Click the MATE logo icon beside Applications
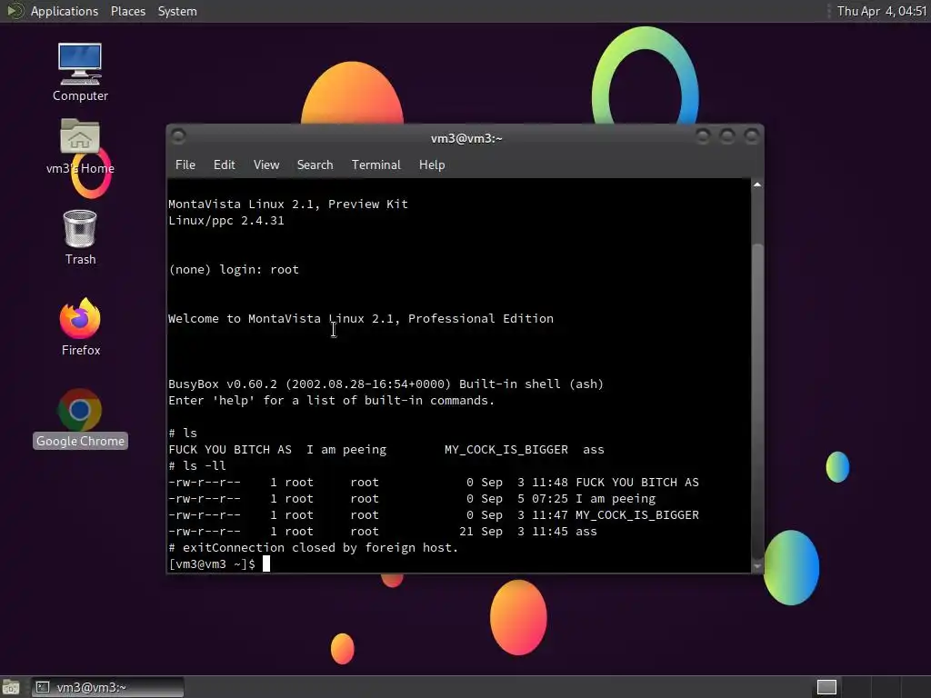The width and height of the screenshot is (931, 698). [15, 11]
